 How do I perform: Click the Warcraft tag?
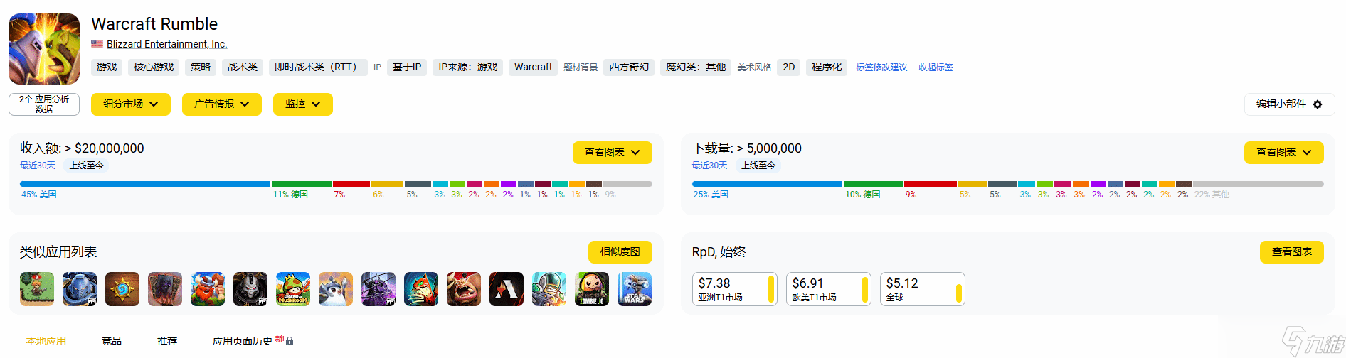(x=533, y=67)
